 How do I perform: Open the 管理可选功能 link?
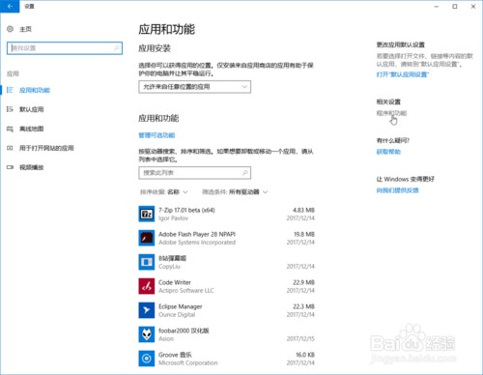[156, 135]
